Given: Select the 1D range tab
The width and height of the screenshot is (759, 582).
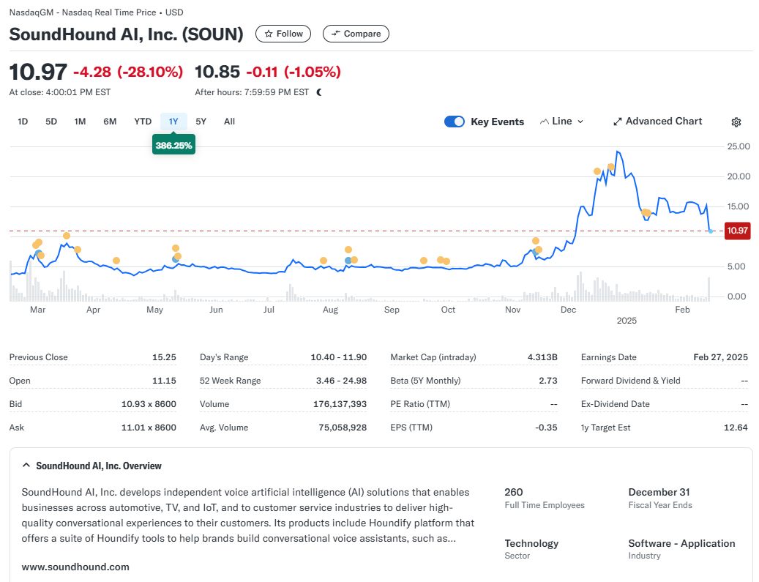Looking at the screenshot, I should [x=23, y=122].
